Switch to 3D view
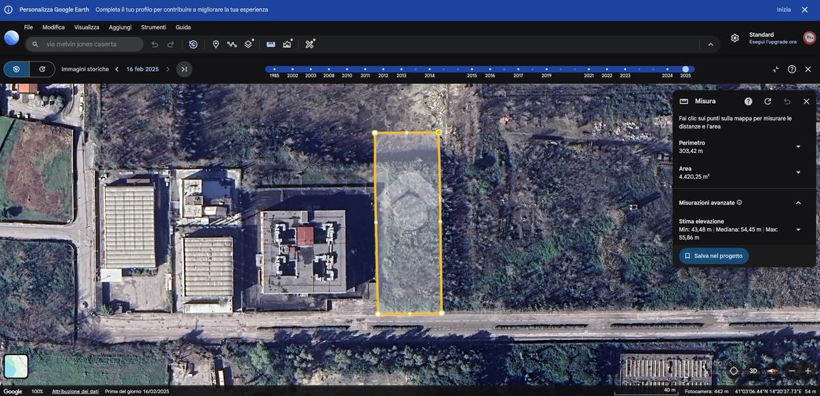 [753, 371]
